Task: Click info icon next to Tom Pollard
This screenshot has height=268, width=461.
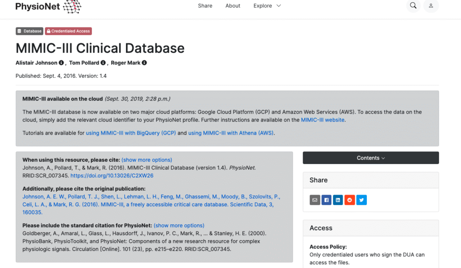Action: click(x=103, y=63)
